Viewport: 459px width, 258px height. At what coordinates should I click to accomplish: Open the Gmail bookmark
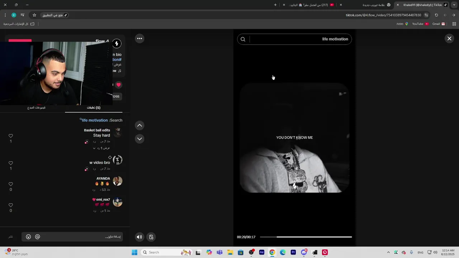point(439,24)
